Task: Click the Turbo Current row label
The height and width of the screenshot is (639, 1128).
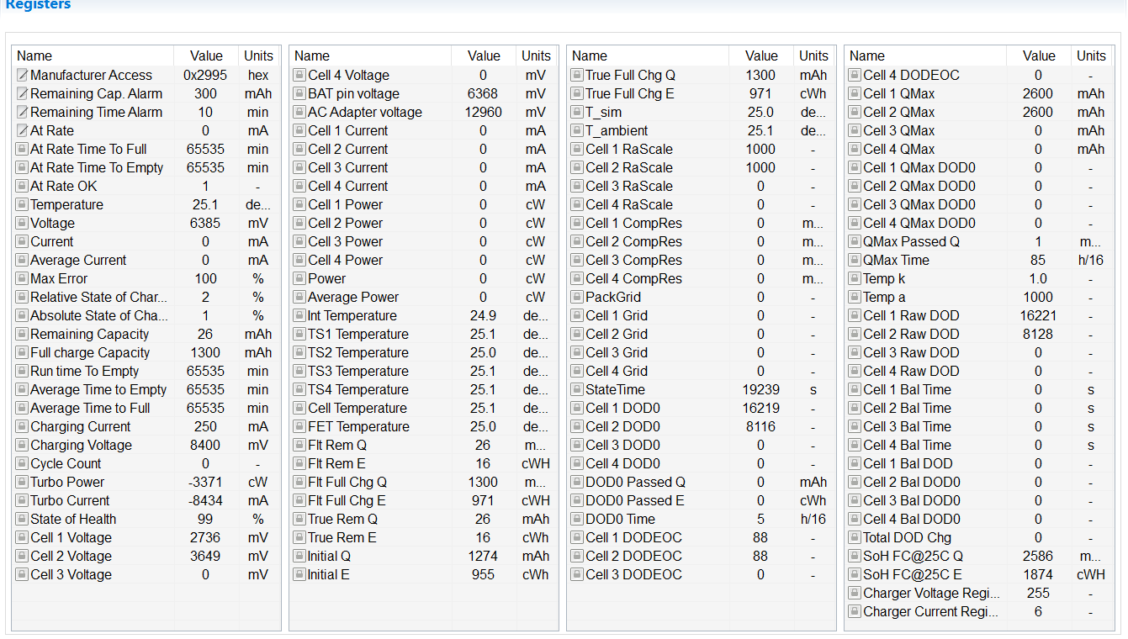Action: (x=70, y=501)
